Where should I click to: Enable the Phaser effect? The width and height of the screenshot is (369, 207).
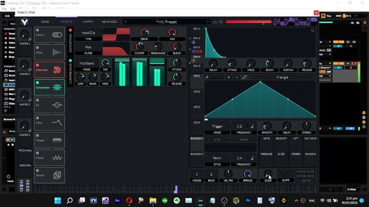pyautogui.click(x=37, y=153)
